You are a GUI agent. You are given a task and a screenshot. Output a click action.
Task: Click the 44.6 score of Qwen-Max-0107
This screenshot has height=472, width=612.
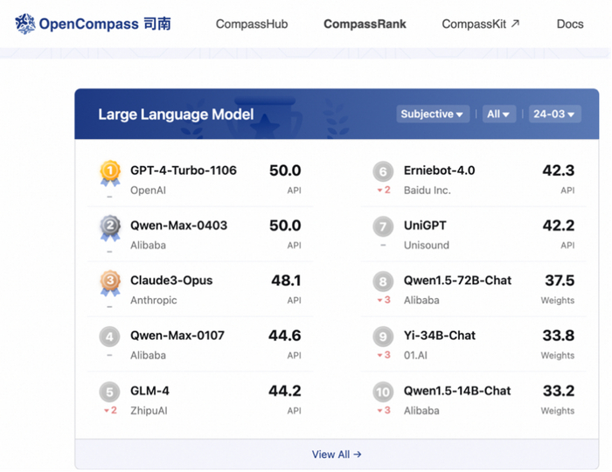(284, 336)
